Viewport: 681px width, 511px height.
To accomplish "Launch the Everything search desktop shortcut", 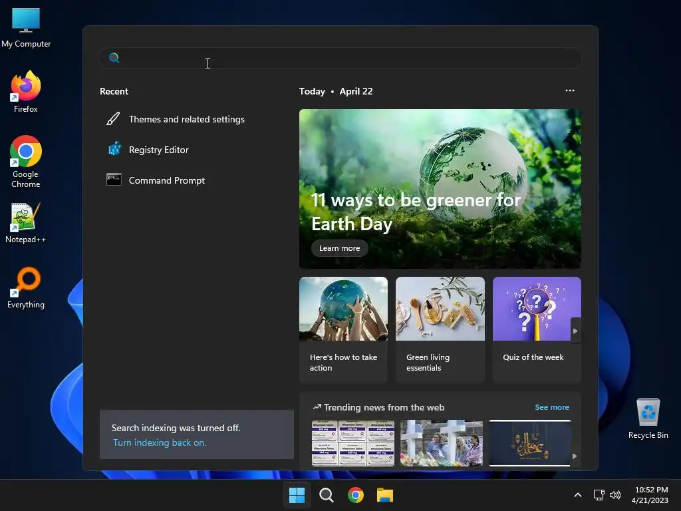I will pos(26,287).
